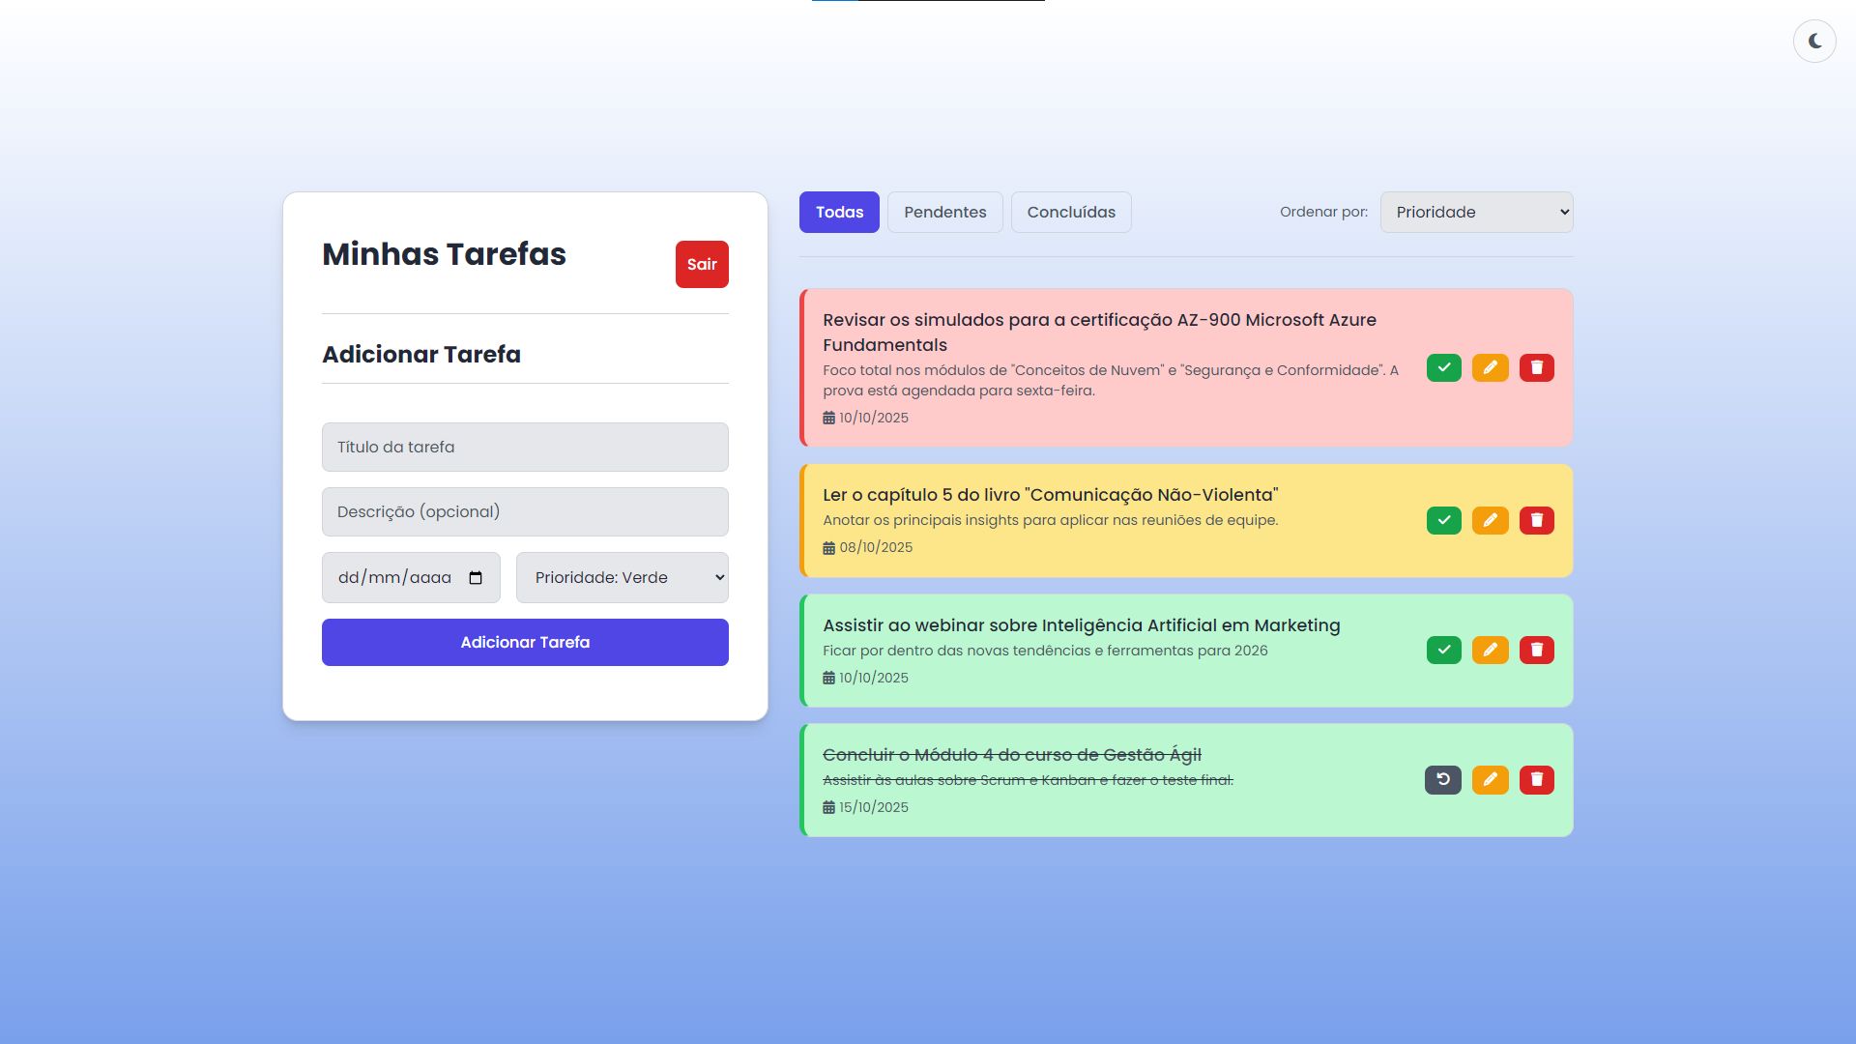Delete the Inteligência Artificial webinar task
This screenshot has width=1856, height=1044.
tap(1536, 650)
